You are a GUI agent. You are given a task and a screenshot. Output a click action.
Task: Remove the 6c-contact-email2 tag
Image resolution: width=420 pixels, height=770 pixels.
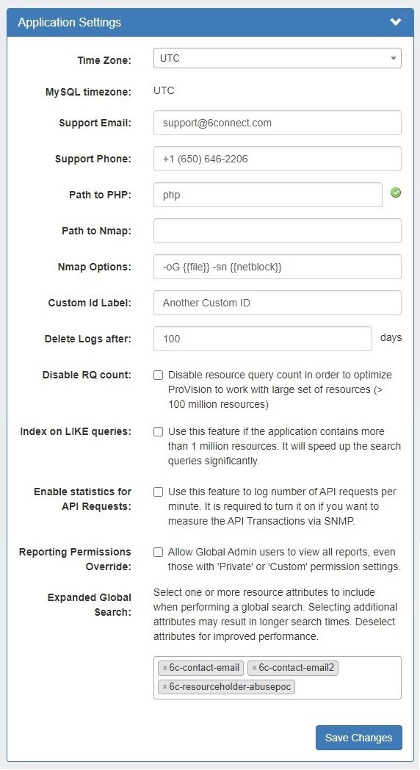coord(254,668)
